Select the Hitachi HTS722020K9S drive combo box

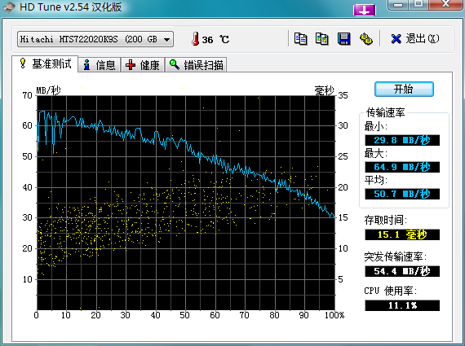pyautogui.click(x=95, y=39)
